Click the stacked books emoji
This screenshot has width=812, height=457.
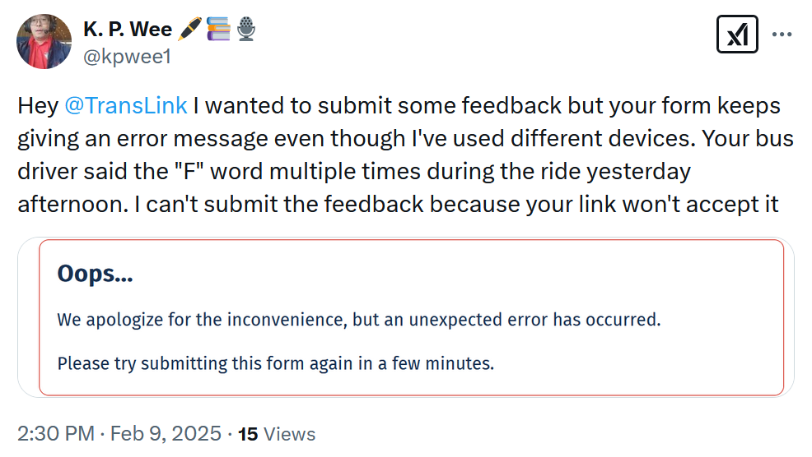219,30
